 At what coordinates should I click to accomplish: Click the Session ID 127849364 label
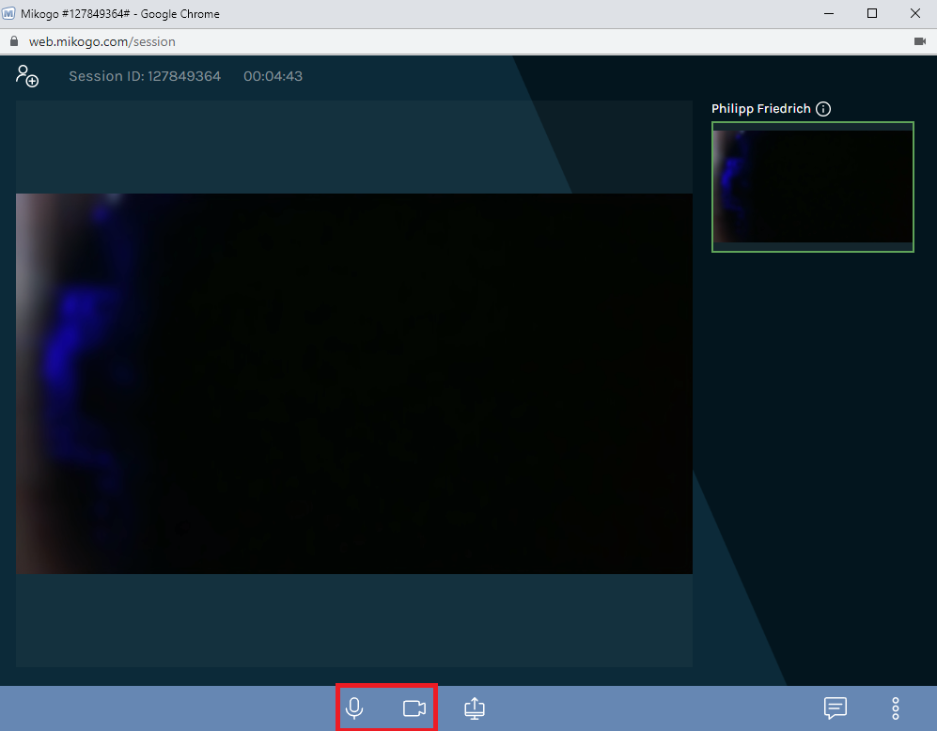(x=143, y=76)
